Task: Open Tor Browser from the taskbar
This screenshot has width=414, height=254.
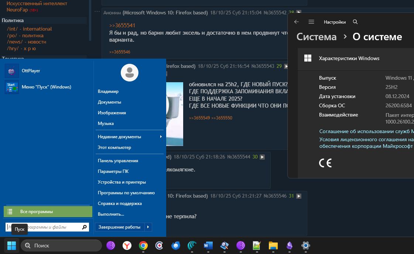Action: [x=111, y=246]
